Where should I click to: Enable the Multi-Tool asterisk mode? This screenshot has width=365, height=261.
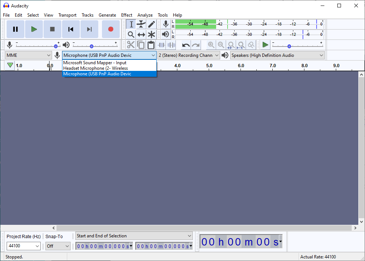pyautogui.click(x=151, y=34)
